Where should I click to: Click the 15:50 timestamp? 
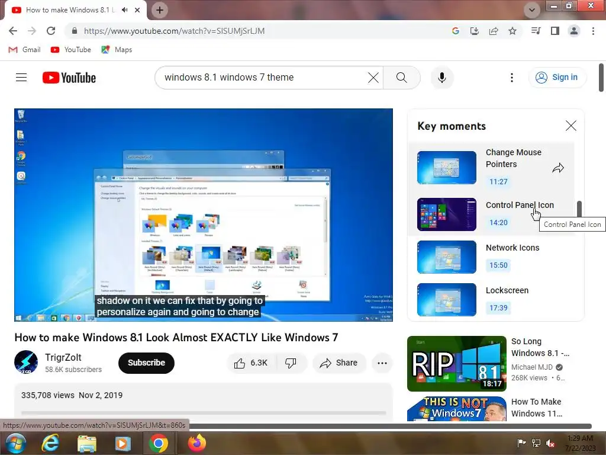coord(498,265)
